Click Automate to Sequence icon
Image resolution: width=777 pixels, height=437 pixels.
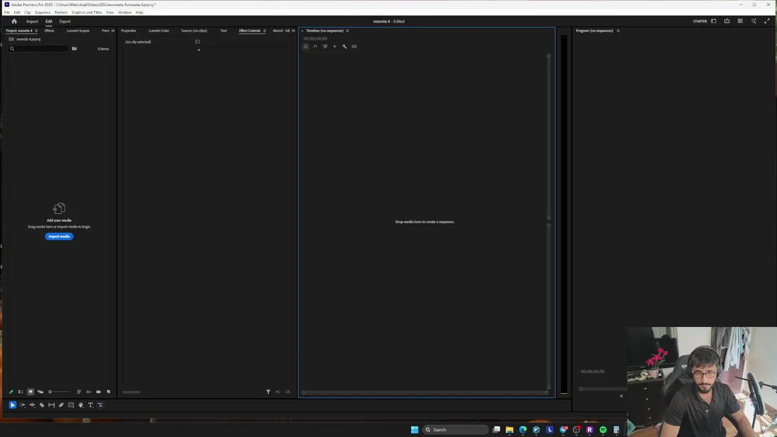point(89,391)
